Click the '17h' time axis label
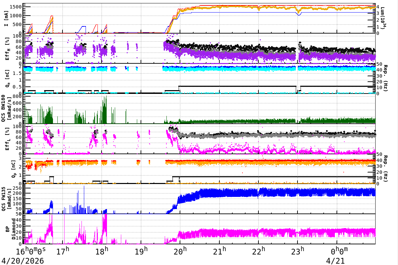The image size is (398, 265). point(63,251)
